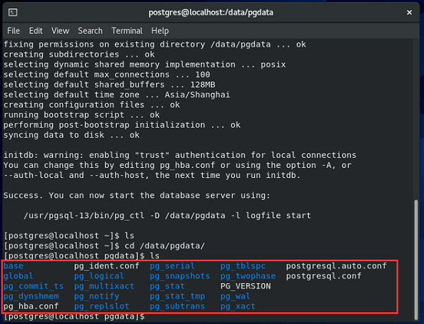The image size is (424, 324).
Task: Click the postgresql.conf file name
Action: (324, 276)
